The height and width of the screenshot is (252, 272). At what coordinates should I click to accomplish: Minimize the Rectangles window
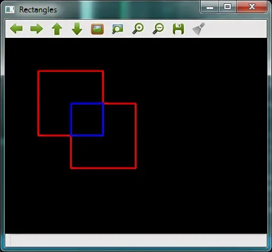[x=210, y=7]
